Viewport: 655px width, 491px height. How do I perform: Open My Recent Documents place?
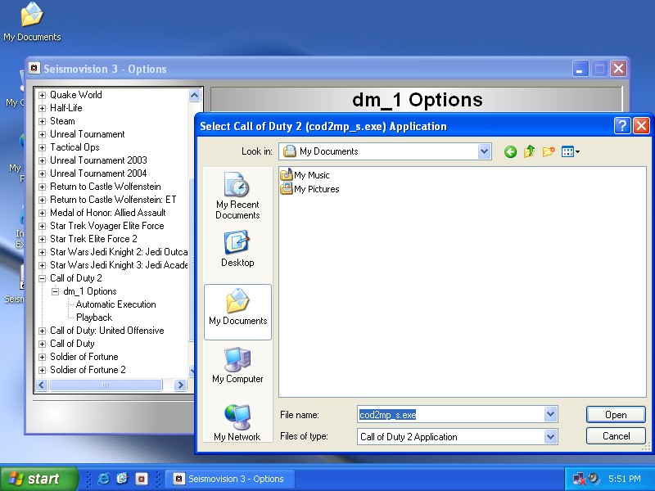click(237, 196)
